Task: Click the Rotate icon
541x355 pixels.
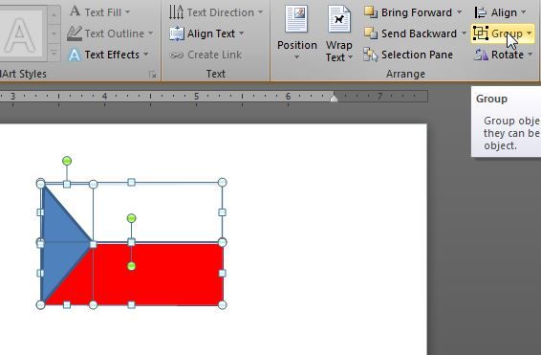Action: click(x=481, y=55)
